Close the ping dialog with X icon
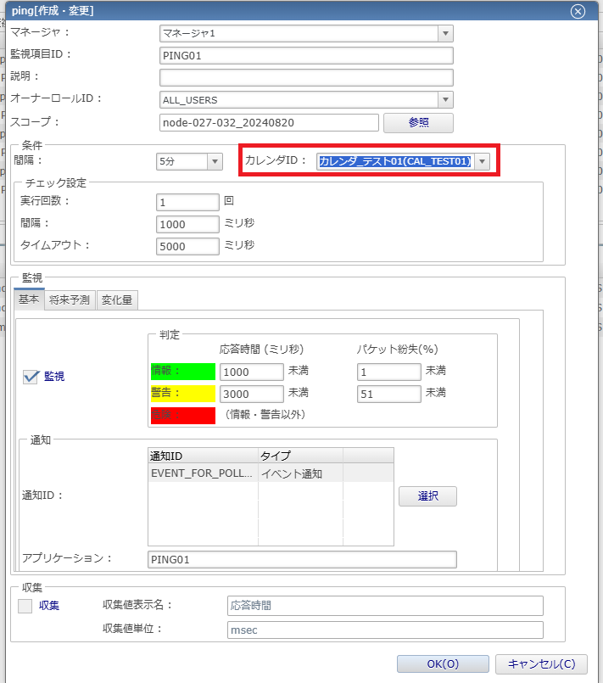 point(578,11)
